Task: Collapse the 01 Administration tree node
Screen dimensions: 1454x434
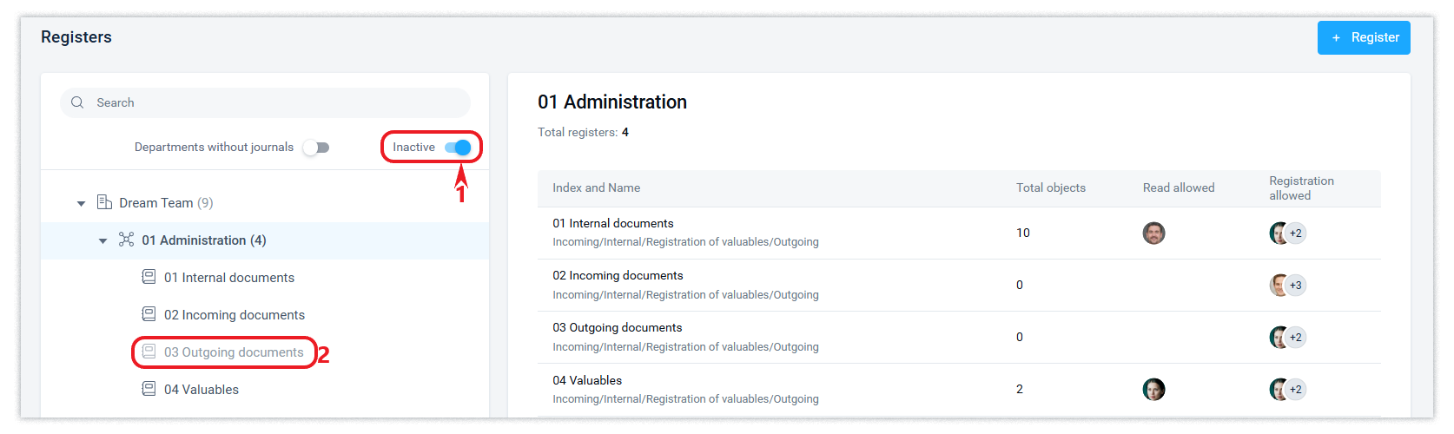Action: [x=103, y=240]
